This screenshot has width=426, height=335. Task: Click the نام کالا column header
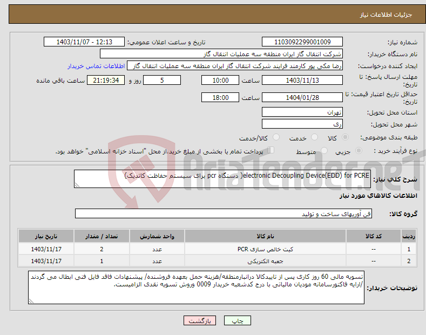click(265, 236)
